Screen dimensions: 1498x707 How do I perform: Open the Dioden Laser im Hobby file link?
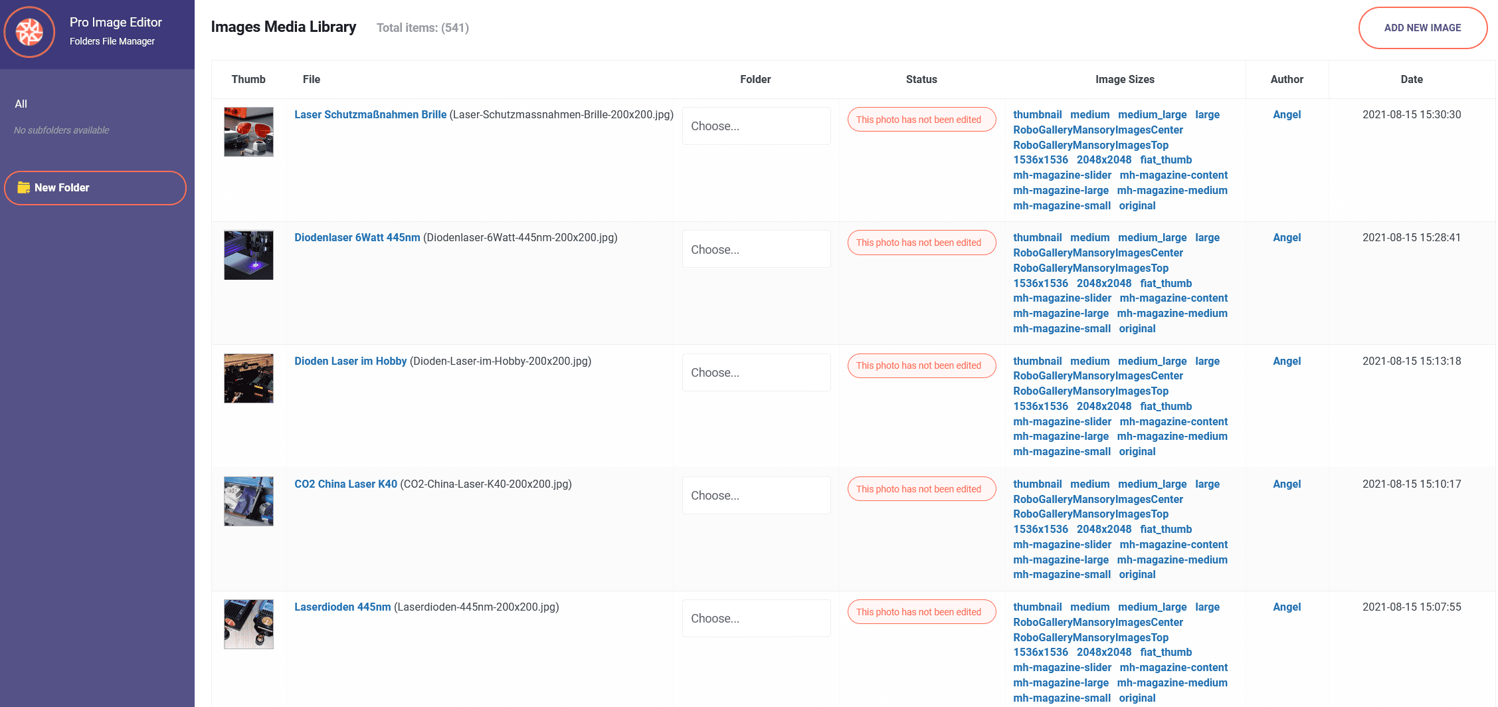[350, 361]
